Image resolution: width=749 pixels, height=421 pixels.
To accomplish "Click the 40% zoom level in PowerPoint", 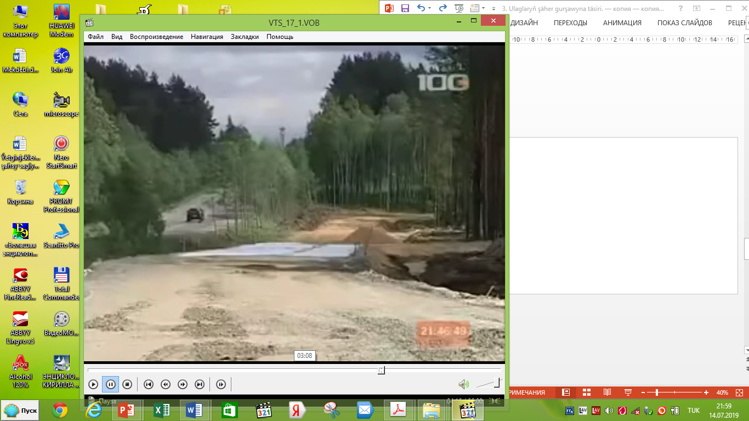I will pyautogui.click(x=722, y=392).
